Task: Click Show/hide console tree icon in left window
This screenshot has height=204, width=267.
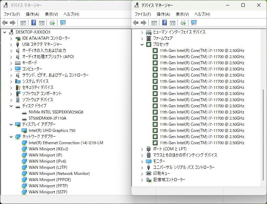Action: [23, 23]
